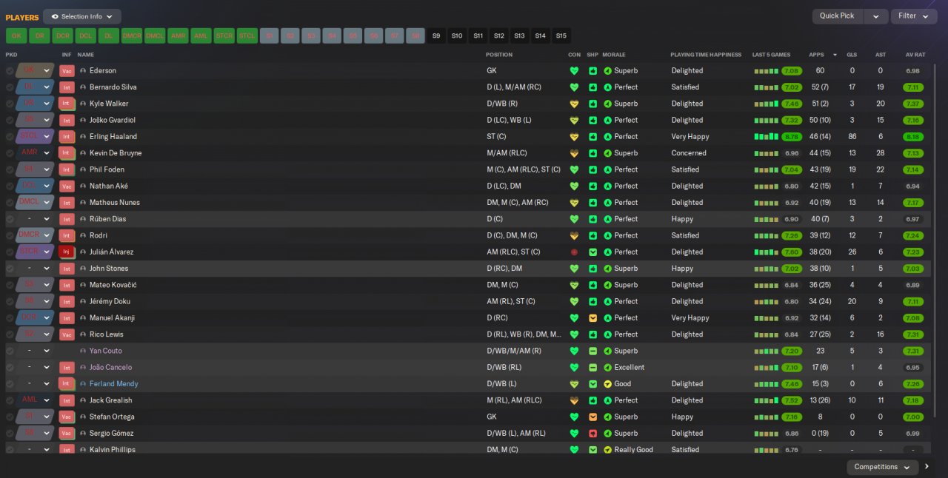Click the Quick Pick button
Viewport: 948px width, 478px height.
pyautogui.click(x=838, y=16)
